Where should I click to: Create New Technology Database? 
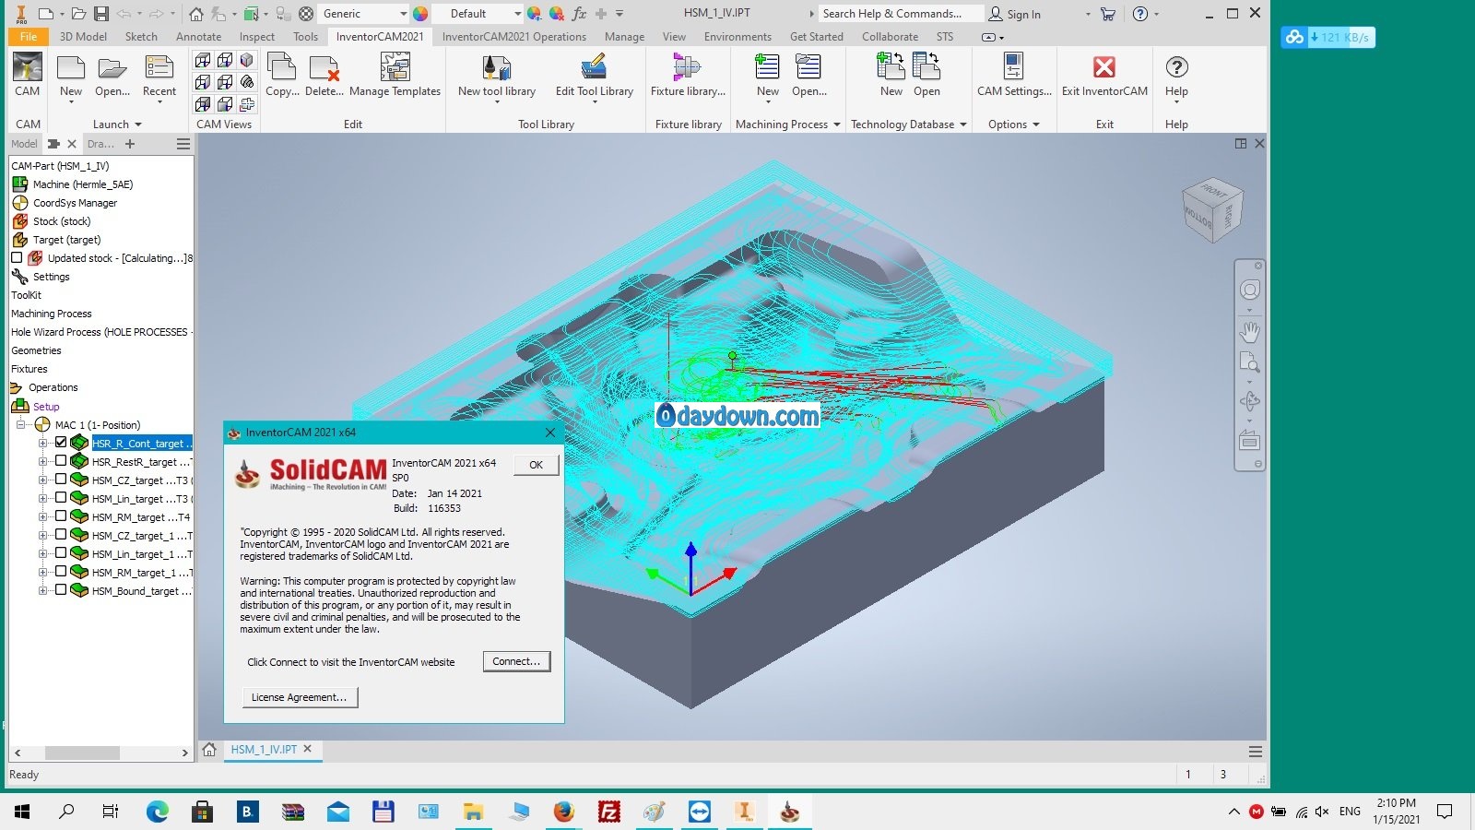click(891, 75)
